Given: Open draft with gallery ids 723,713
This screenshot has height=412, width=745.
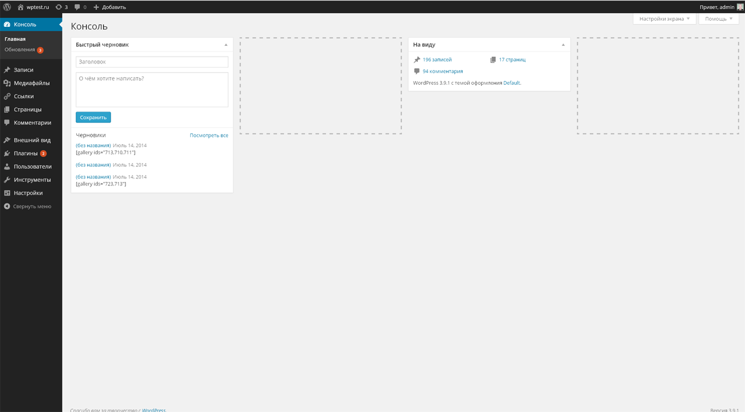Looking at the screenshot, I should (93, 177).
